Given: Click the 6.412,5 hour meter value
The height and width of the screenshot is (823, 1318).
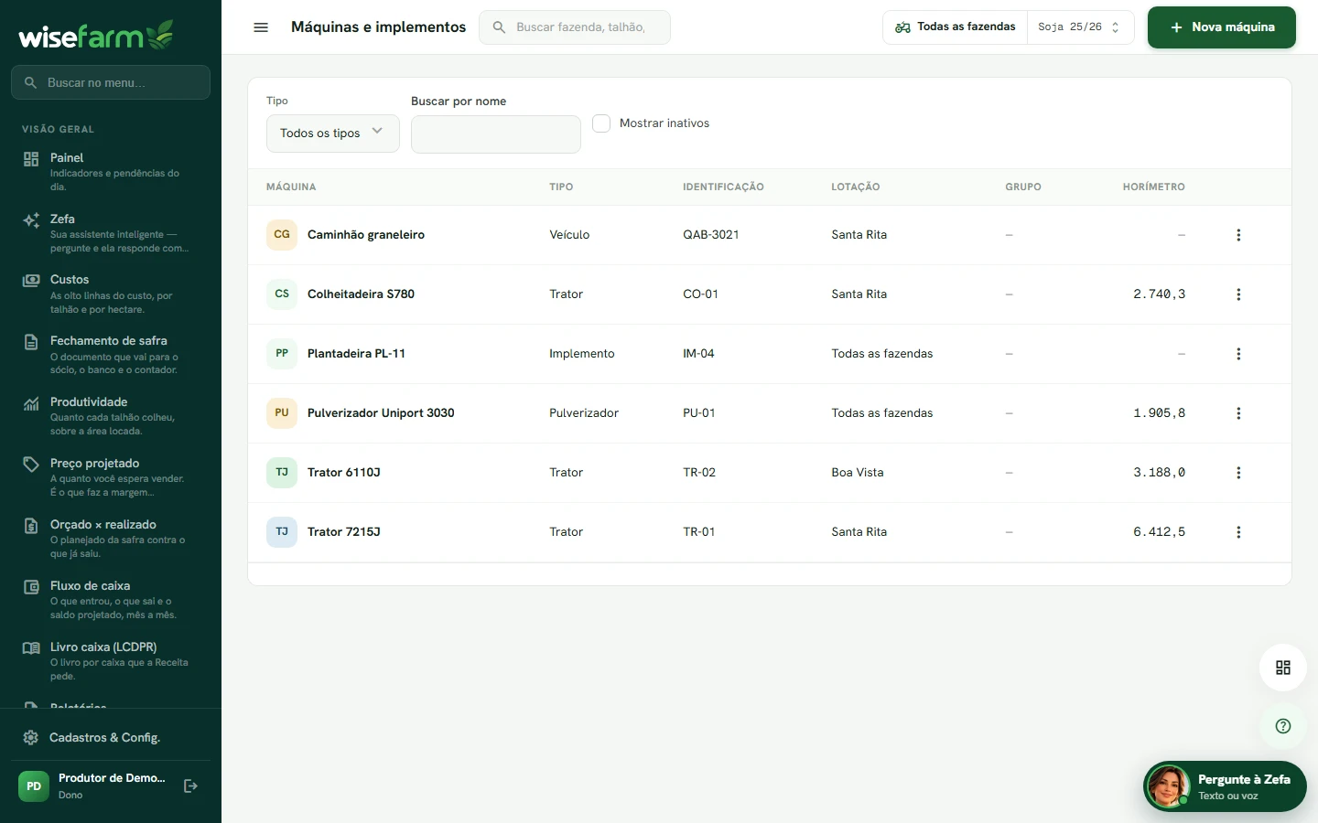Looking at the screenshot, I should pyautogui.click(x=1159, y=532).
